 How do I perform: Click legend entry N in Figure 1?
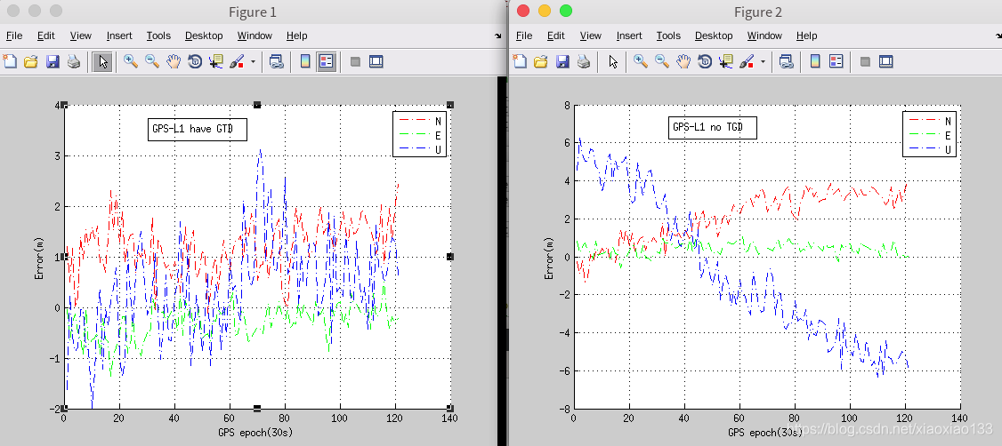tap(420, 121)
